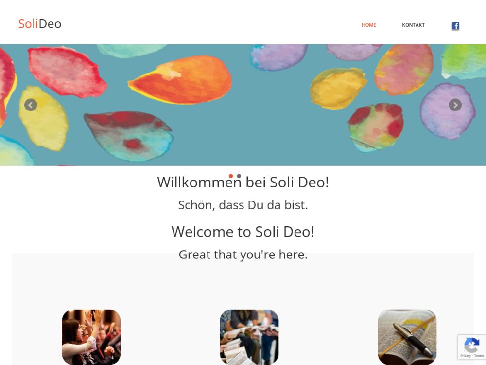The image size is (486, 365).
Task: Go to the HOME menu item
Action: click(368, 25)
